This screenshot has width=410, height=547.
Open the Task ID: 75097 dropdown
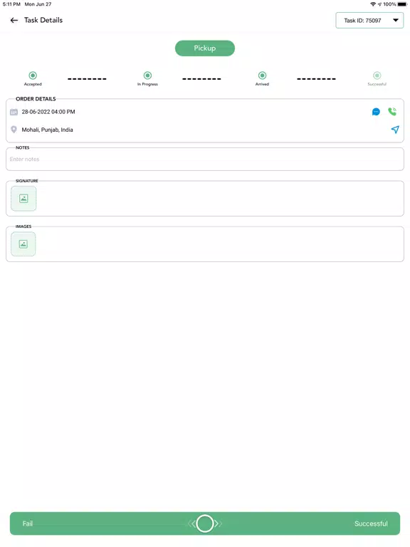pyautogui.click(x=369, y=20)
